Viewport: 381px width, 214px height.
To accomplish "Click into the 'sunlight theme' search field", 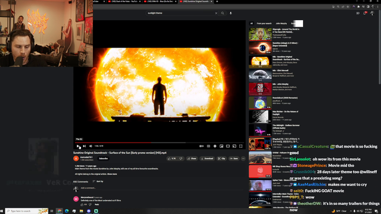I will pyautogui.click(x=180, y=13).
